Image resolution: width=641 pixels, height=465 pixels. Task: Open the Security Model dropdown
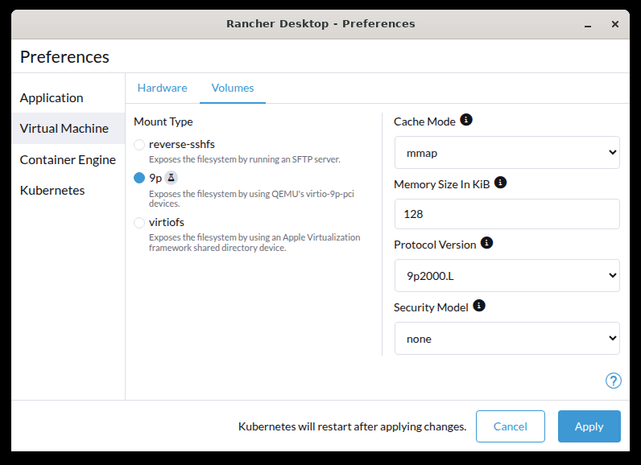(x=507, y=339)
